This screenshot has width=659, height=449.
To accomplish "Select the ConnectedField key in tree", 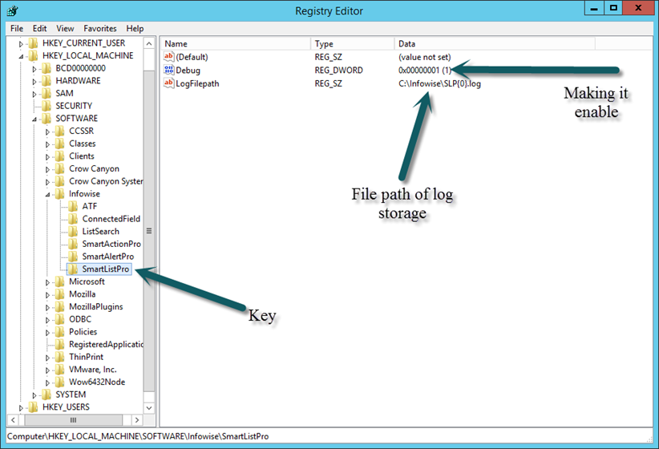I will (x=111, y=219).
